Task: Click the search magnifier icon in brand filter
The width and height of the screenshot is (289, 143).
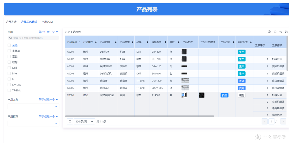Action: click(x=11, y=38)
